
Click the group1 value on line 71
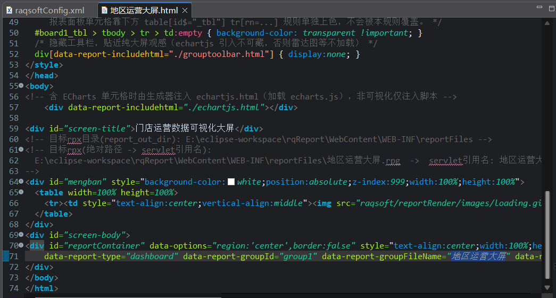298,256
